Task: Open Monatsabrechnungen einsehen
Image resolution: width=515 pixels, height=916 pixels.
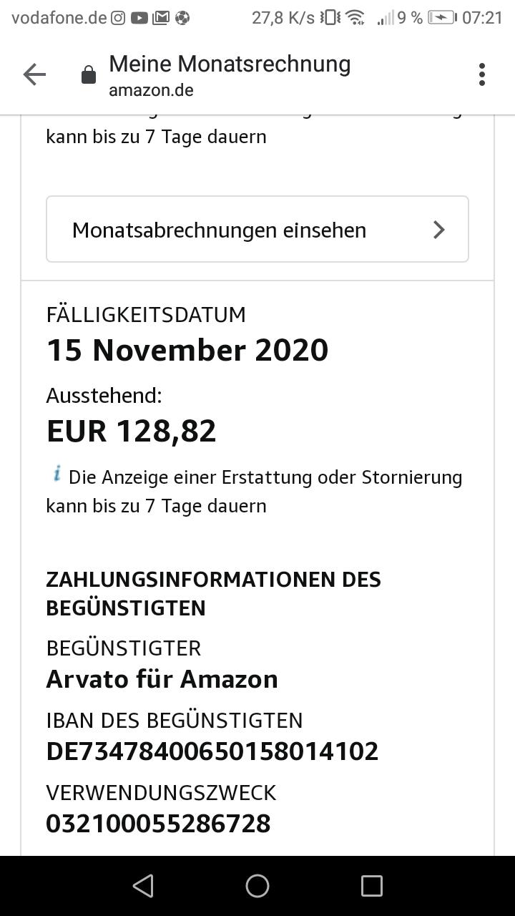Action: [x=219, y=230]
